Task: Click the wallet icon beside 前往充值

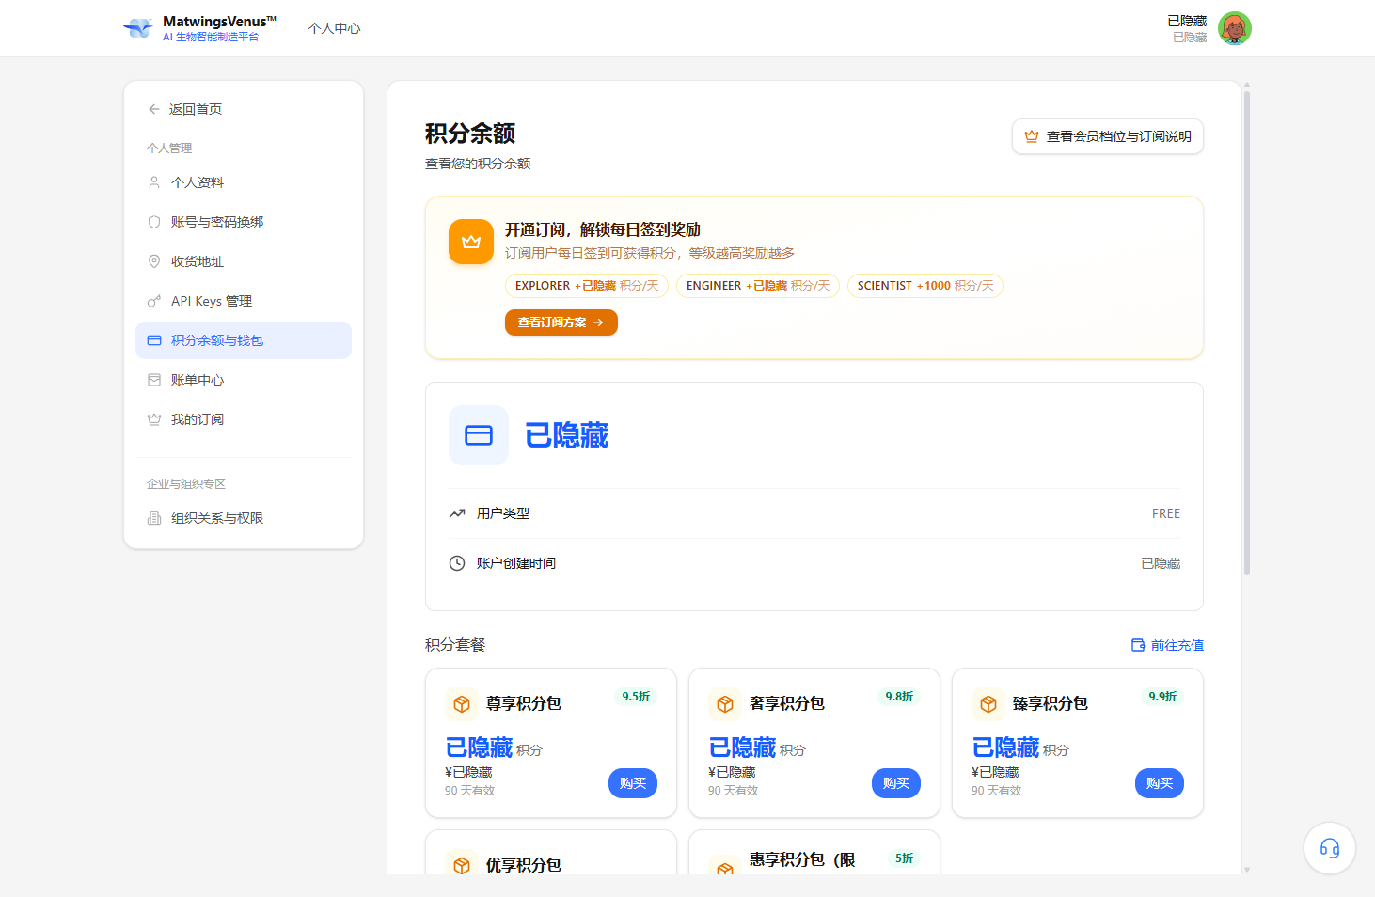Action: pyautogui.click(x=1138, y=645)
